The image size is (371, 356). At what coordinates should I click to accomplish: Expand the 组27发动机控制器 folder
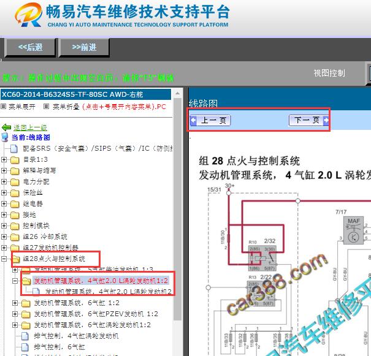pyautogui.click(x=4, y=248)
